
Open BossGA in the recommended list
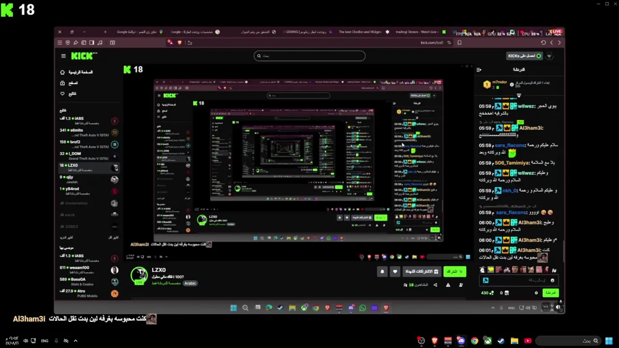(89, 281)
